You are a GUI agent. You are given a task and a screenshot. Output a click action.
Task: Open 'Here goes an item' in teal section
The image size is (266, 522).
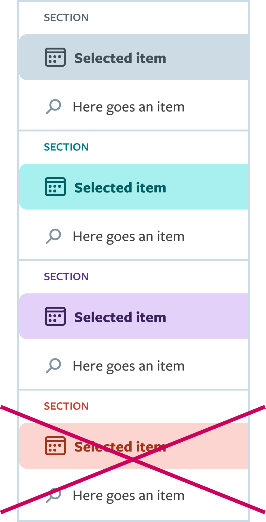[x=133, y=236]
